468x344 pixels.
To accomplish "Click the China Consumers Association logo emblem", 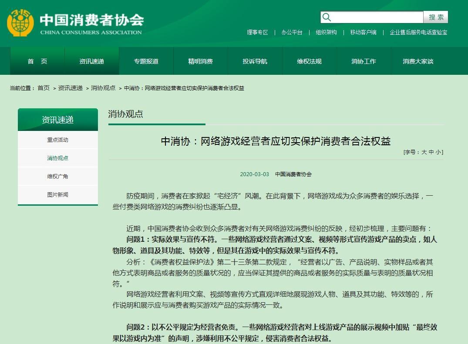I will tap(20, 23).
